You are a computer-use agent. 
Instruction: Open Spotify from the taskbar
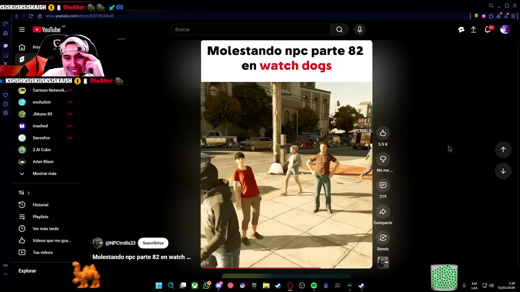point(314,286)
